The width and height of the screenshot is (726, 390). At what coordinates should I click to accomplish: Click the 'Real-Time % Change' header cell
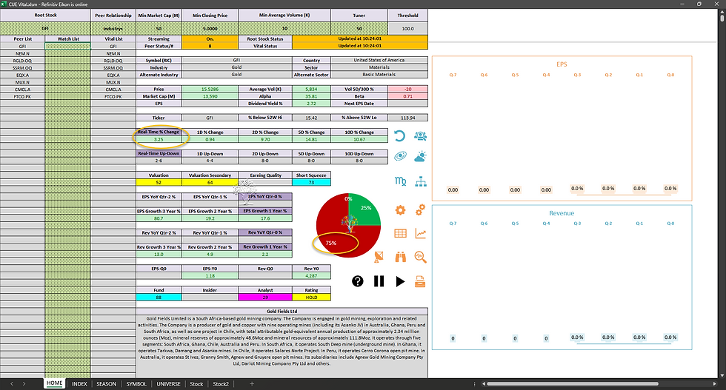(x=159, y=132)
